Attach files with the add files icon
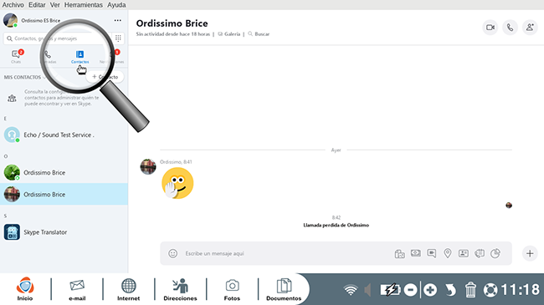 point(400,254)
